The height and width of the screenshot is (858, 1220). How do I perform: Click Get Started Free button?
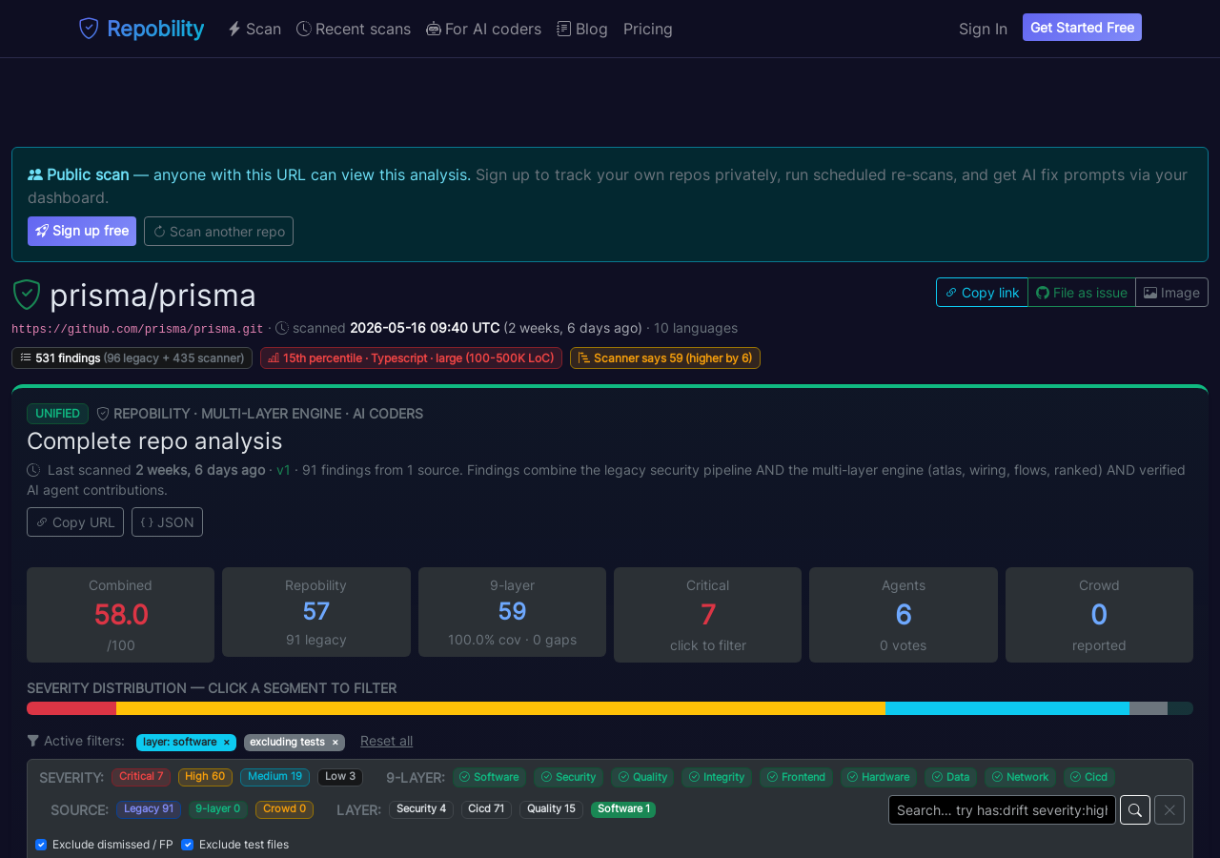[1082, 28]
